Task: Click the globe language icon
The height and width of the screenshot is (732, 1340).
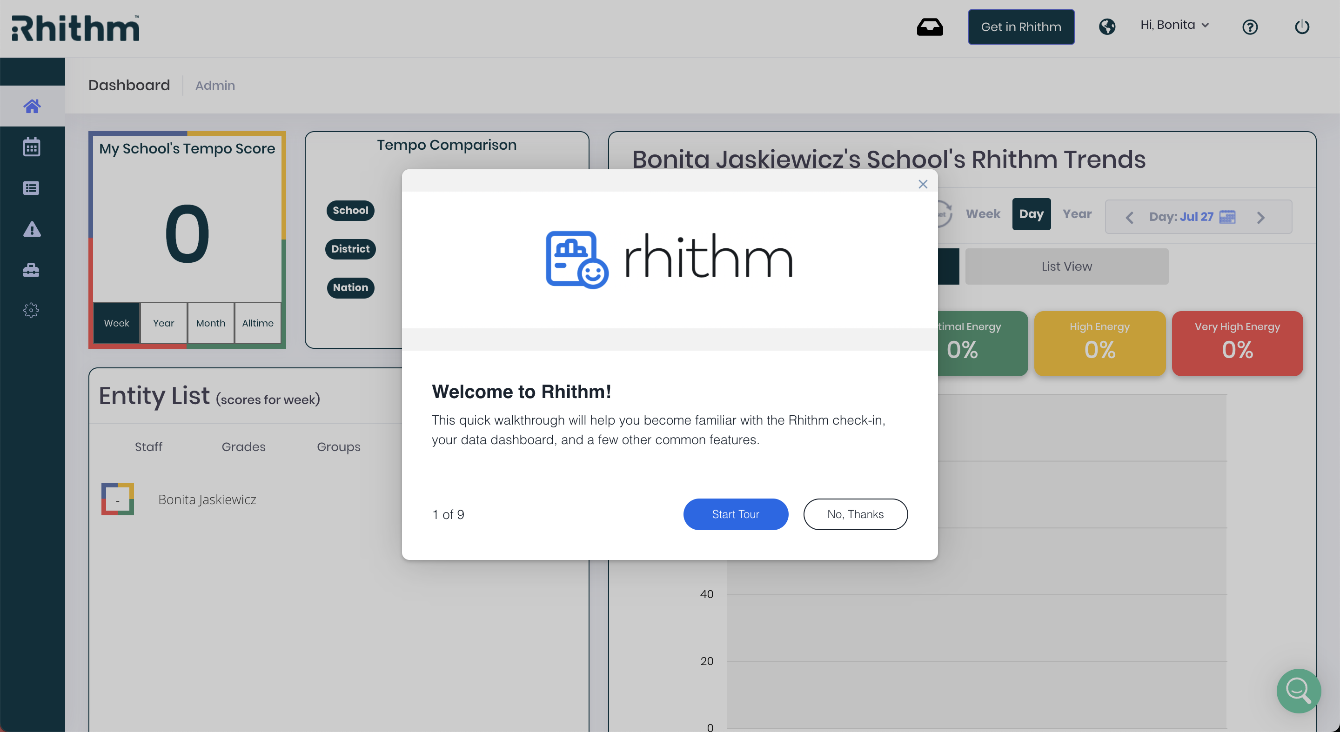Action: [x=1107, y=27]
